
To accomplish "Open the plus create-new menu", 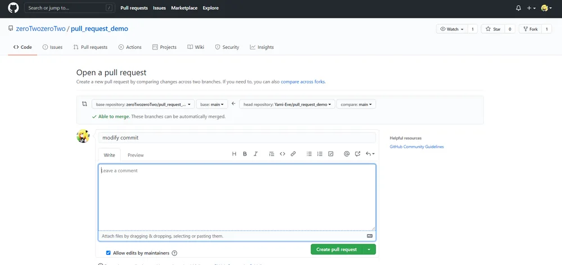I will (x=531, y=8).
